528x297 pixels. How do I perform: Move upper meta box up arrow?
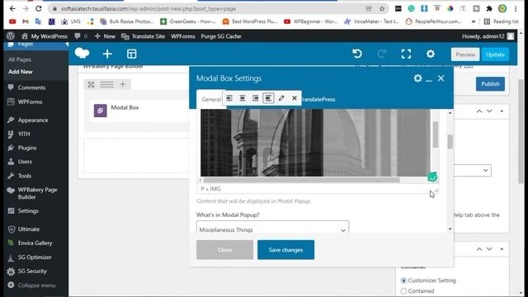pyautogui.click(x=479, y=111)
